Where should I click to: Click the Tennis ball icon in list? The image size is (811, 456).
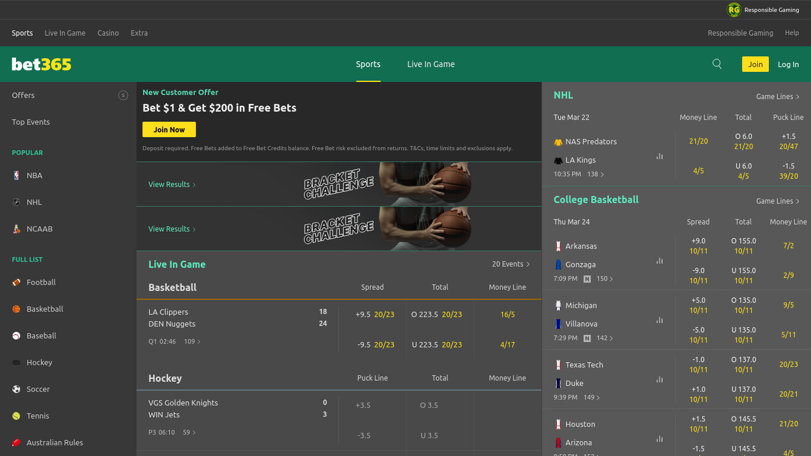17,416
